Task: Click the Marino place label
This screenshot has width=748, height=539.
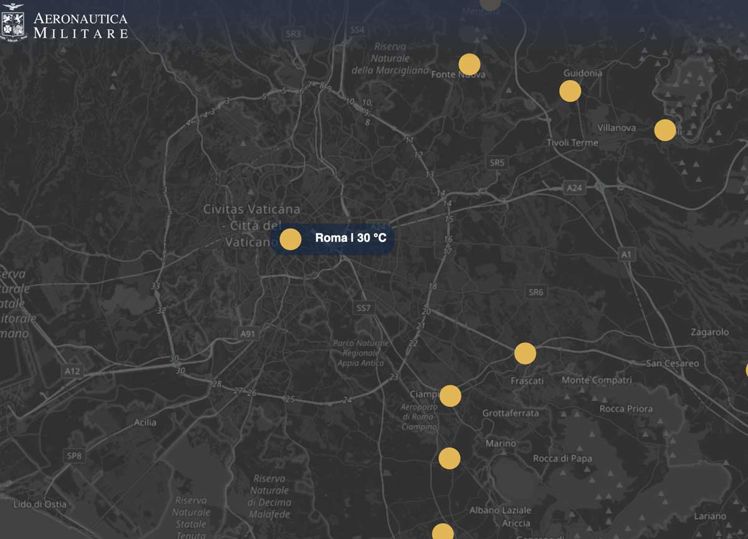Action: (x=501, y=444)
